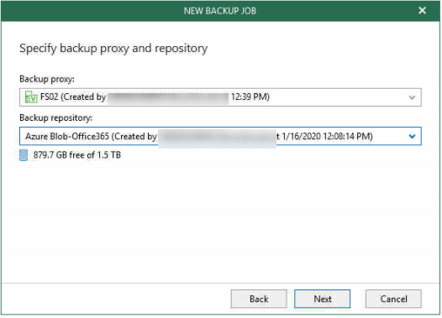Click the 879.7 GB free of 1.5 TB text
This screenshot has height=318, width=442.
[x=77, y=155]
